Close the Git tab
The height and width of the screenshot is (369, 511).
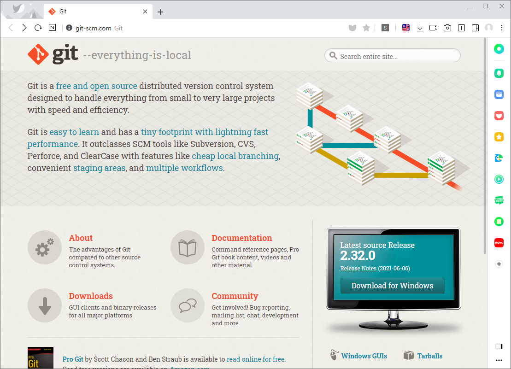click(145, 12)
